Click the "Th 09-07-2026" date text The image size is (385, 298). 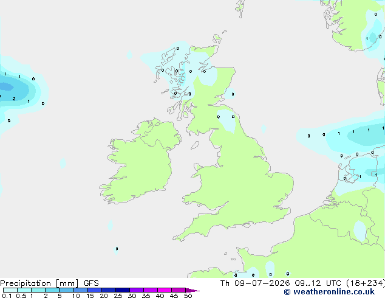pyautogui.click(x=255, y=283)
